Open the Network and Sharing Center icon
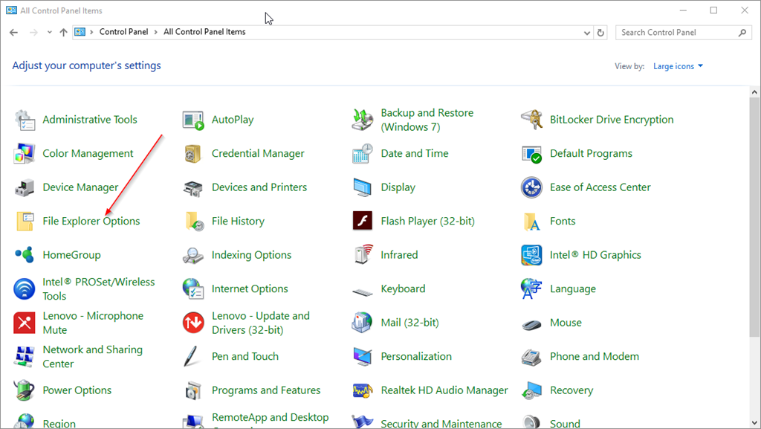Viewport: 761px width, 429px height. pyautogui.click(x=25, y=357)
